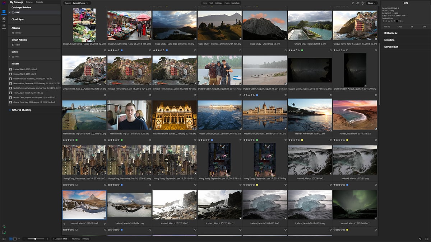The height and width of the screenshot is (242, 431).
Task: Favorite the selected photo with the heart icon
Action: [x=400, y=21]
